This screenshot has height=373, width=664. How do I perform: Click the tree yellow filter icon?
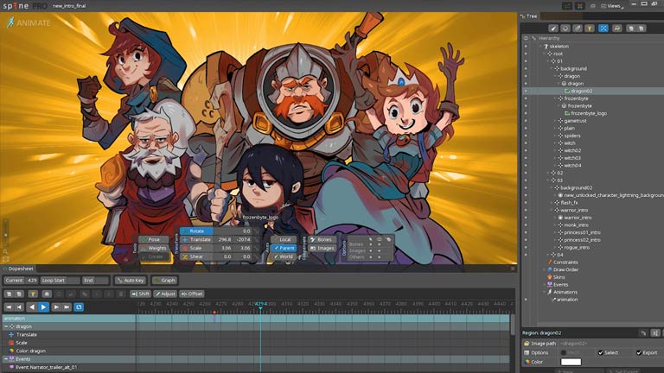click(x=590, y=28)
